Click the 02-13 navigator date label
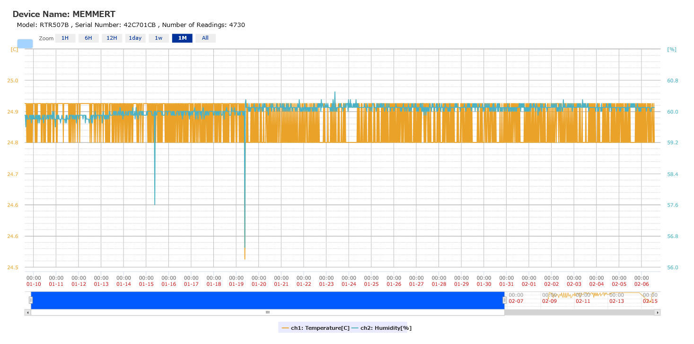 click(x=616, y=301)
